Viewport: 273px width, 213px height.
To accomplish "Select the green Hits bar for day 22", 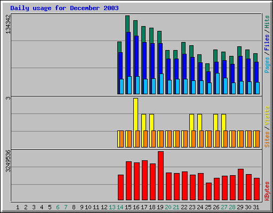I will point(183,48).
